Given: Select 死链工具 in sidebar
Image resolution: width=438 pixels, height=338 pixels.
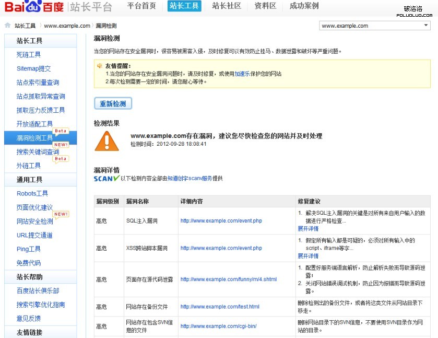Looking at the screenshot, I should pos(29,54).
